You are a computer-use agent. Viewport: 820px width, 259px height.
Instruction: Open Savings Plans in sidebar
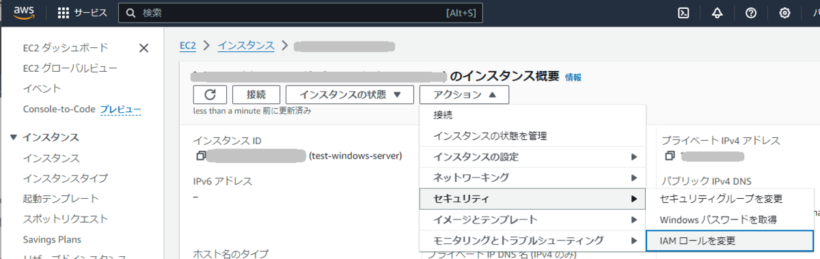tap(52, 240)
